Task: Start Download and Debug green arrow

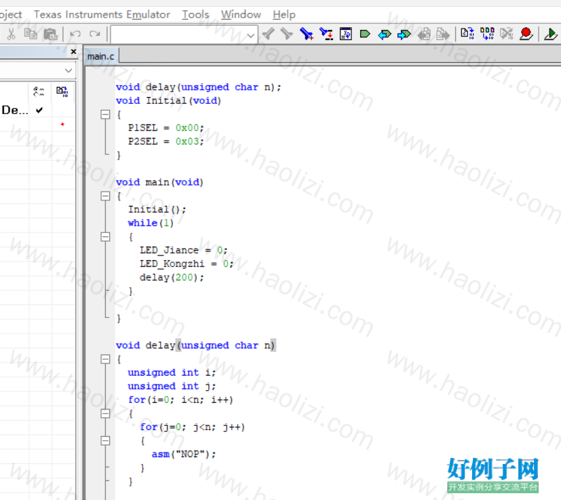Action: pyautogui.click(x=551, y=34)
